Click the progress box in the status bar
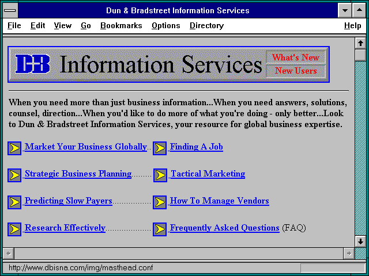The image size is (369, 276). coord(333,268)
